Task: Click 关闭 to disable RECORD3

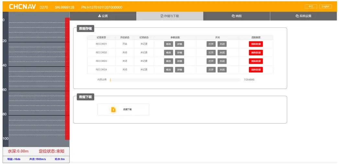Action: coord(222,61)
